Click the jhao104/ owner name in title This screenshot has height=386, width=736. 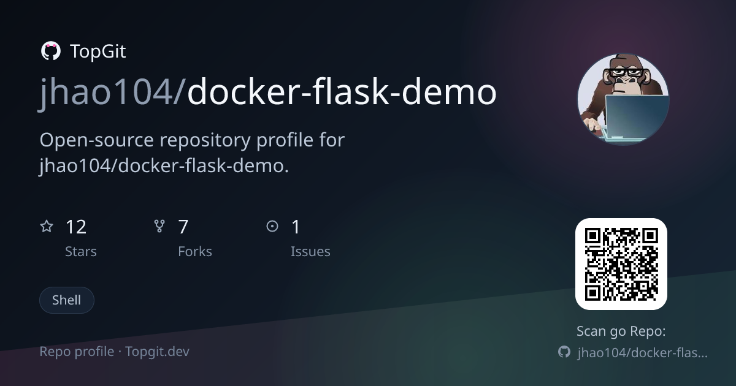tap(113, 93)
